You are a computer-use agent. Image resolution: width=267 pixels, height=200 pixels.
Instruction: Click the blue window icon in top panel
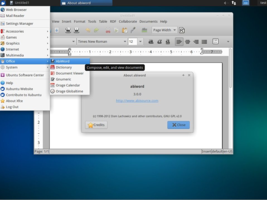click(246, 3)
